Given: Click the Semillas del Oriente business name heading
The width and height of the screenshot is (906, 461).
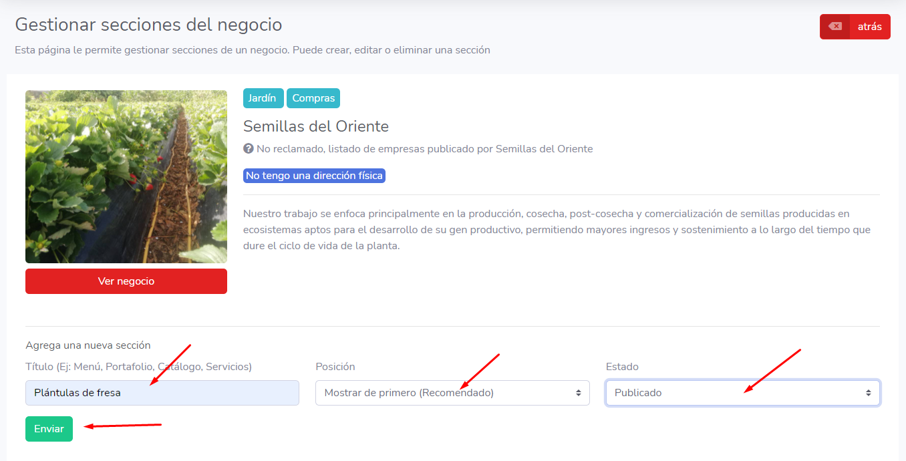Looking at the screenshot, I should click(x=315, y=126).
